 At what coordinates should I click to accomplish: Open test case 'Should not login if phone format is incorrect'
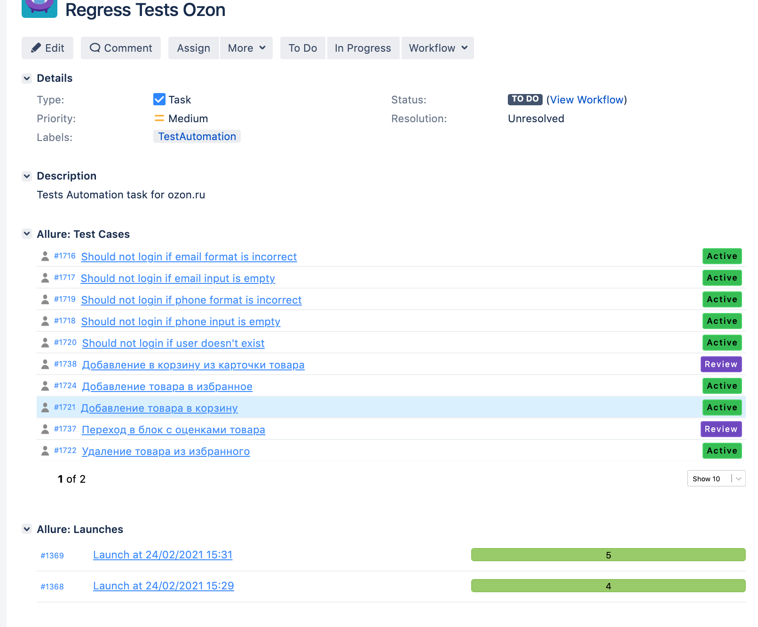tap(191, 300)
